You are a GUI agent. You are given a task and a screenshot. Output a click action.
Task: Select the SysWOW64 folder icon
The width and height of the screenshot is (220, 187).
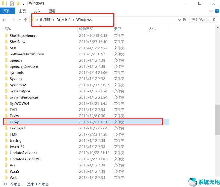point(6,103)
